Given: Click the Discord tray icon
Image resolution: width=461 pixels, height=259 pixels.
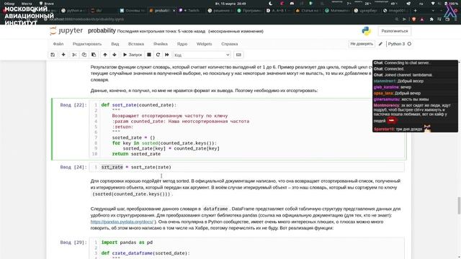Looking at the screenshot, I should click(x=292, y=4).
